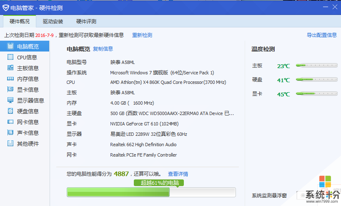Select 硬盘信息 in the sidebar
The height and width of the screenshot is (206, 341).
click(x=25, y=111)
